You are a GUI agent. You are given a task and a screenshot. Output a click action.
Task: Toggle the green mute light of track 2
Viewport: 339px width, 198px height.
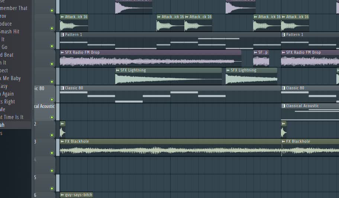click(52, 135)
